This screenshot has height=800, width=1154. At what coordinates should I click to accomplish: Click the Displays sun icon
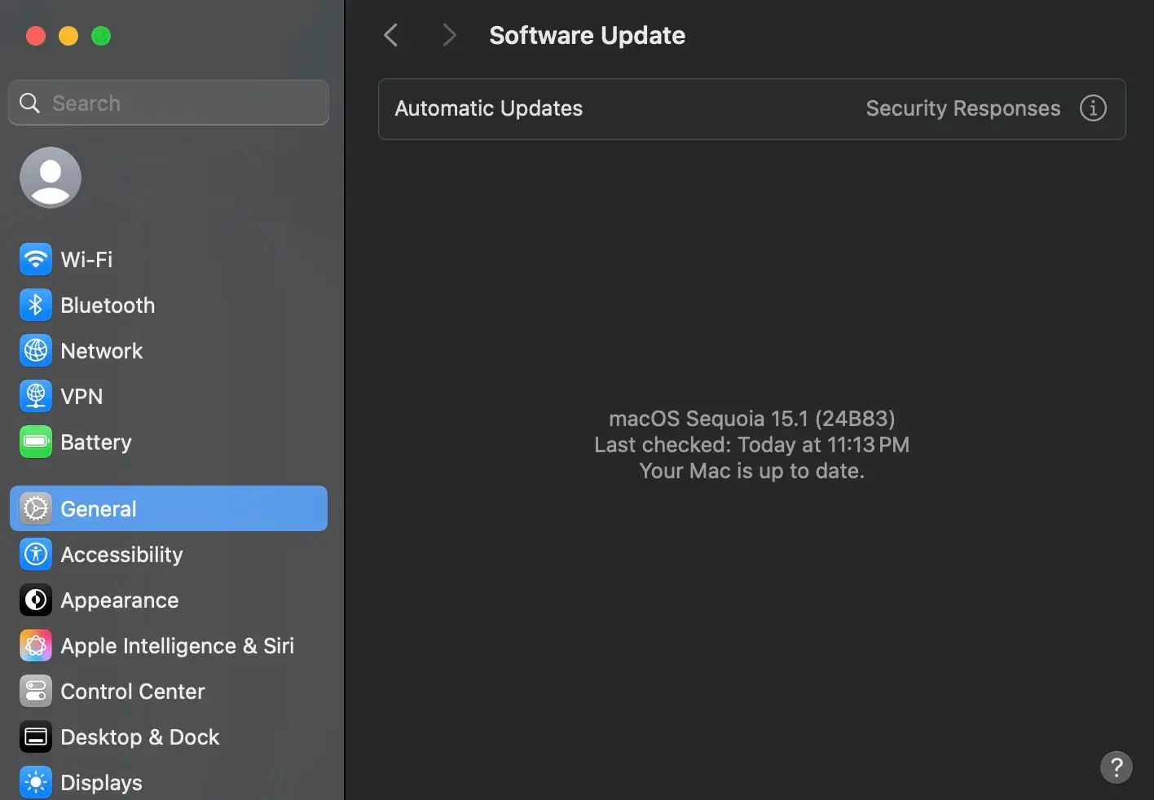[35, 782]
